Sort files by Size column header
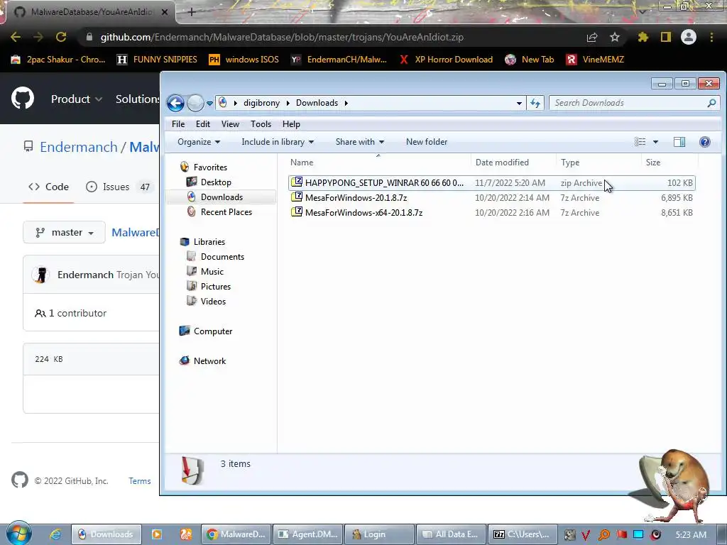The image size is (727, 545). point(669,163)
